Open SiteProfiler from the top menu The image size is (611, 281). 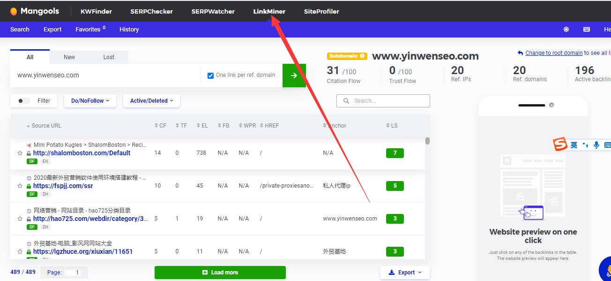[x=321, y=11]
